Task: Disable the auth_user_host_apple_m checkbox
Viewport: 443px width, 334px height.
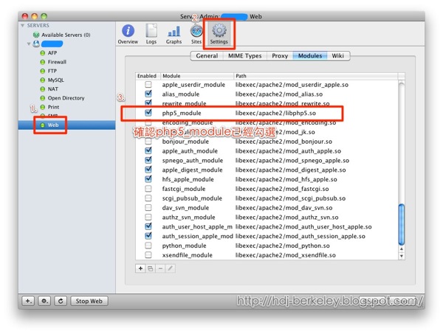Action: (x=148, y=226)
